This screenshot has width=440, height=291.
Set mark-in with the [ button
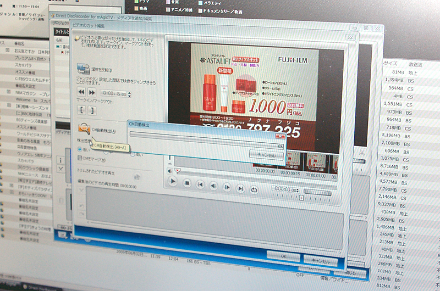click(81, 110)
